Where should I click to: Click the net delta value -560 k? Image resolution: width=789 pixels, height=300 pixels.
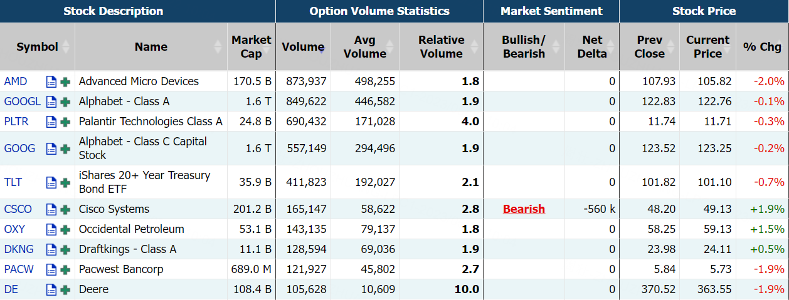[599, 209]
